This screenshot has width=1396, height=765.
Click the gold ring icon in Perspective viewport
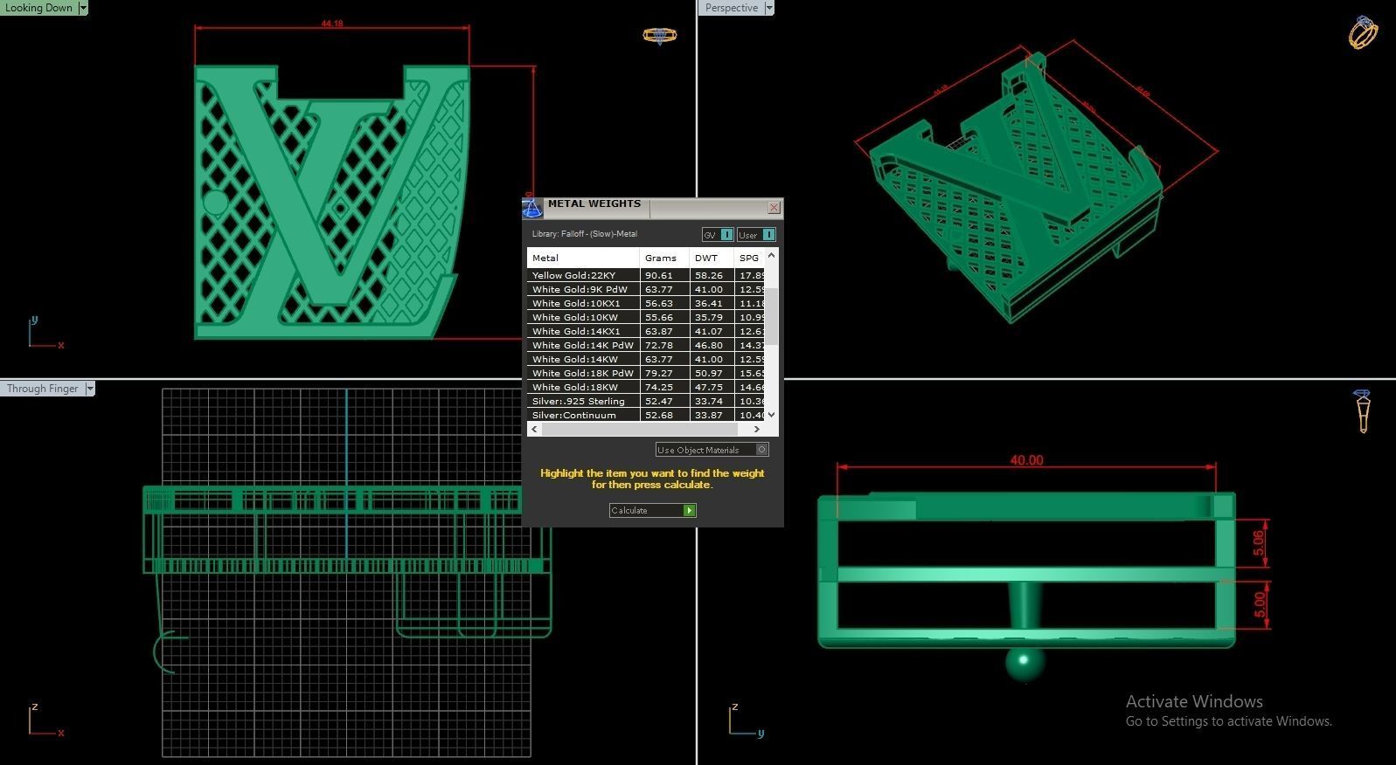click(x=1362, y=32)
